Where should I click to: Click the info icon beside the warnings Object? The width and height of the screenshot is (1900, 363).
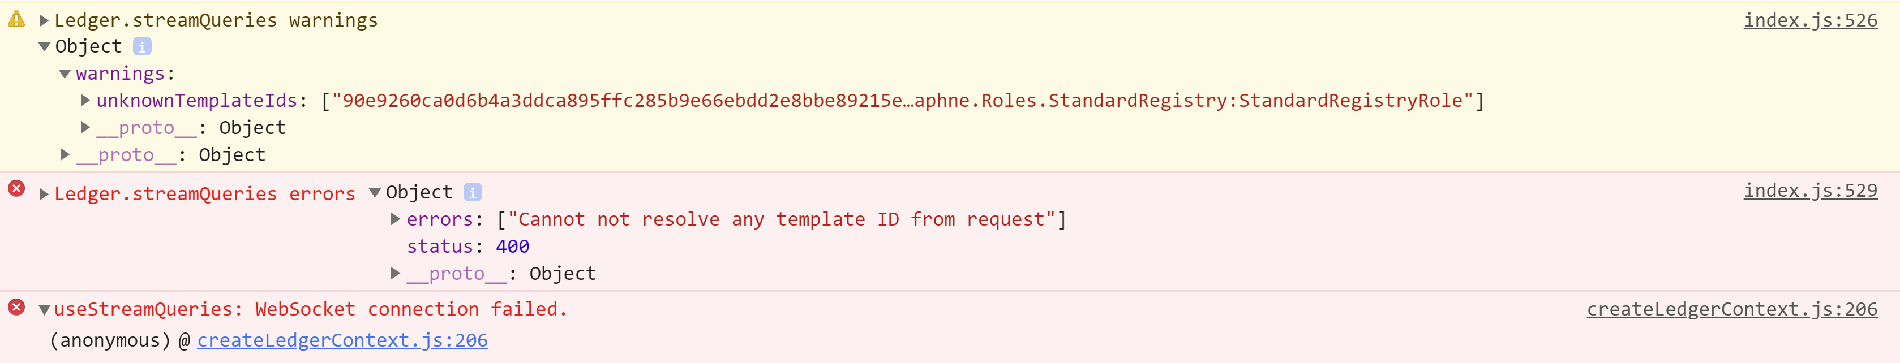pyautogui.click(x=143, y=46)
